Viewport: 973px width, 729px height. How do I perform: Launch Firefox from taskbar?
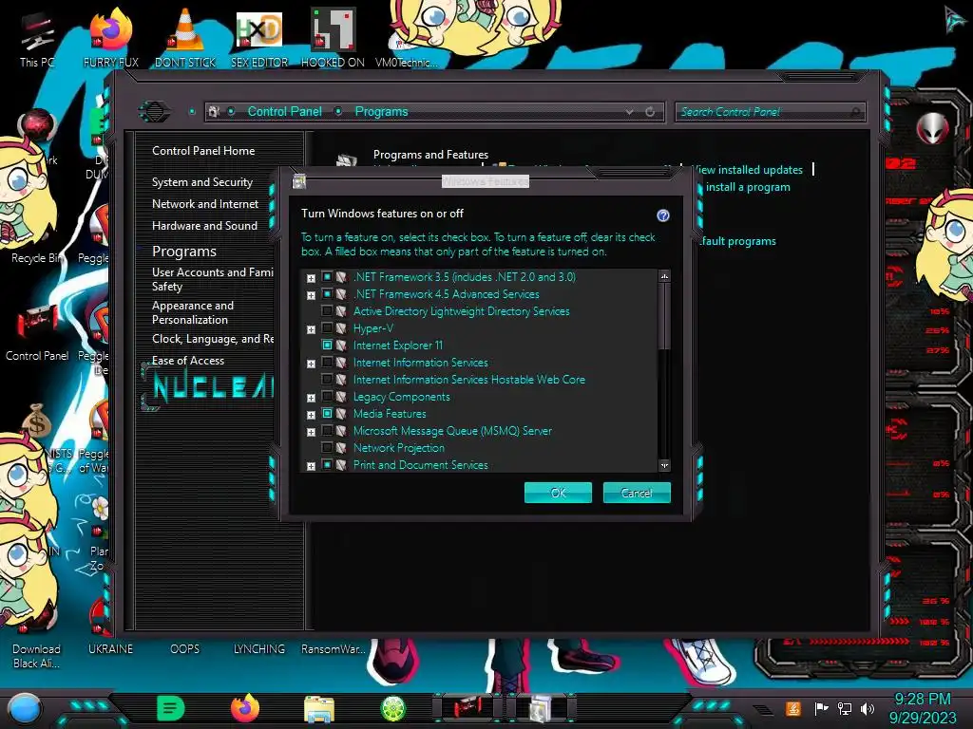(245, 708)
